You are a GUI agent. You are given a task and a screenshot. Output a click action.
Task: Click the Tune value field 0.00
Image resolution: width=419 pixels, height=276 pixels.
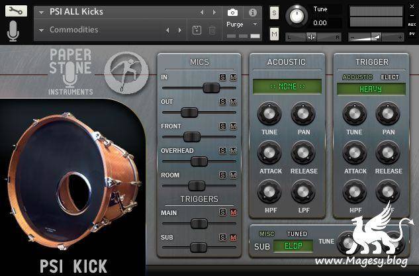(x=326, y=23)
